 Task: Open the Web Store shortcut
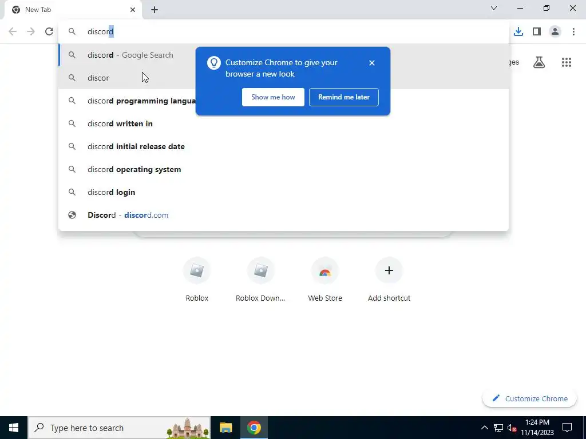[x=325, y=280]
